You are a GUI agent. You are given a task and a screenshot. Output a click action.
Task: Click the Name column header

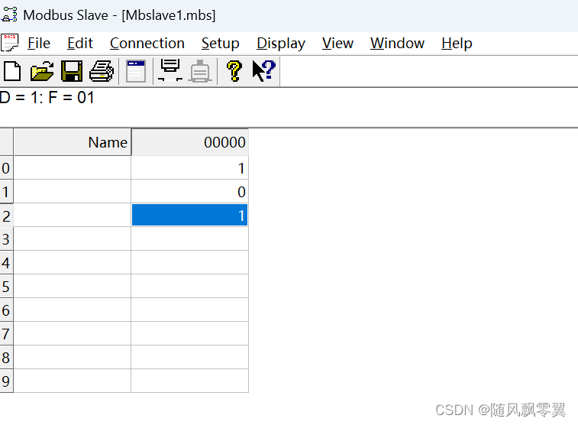[73, 142]
